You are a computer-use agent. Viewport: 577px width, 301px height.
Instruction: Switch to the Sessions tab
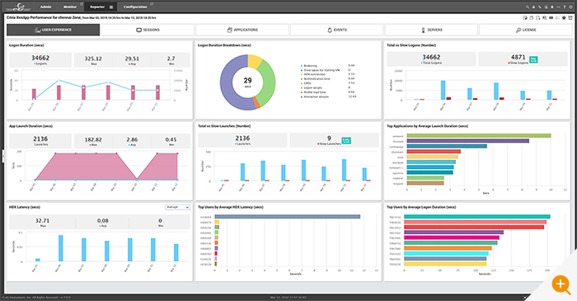pos(148,30)
